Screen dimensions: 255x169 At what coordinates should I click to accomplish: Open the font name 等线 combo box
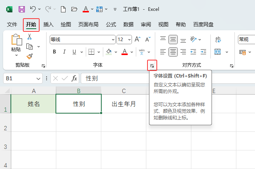[83, 40]
